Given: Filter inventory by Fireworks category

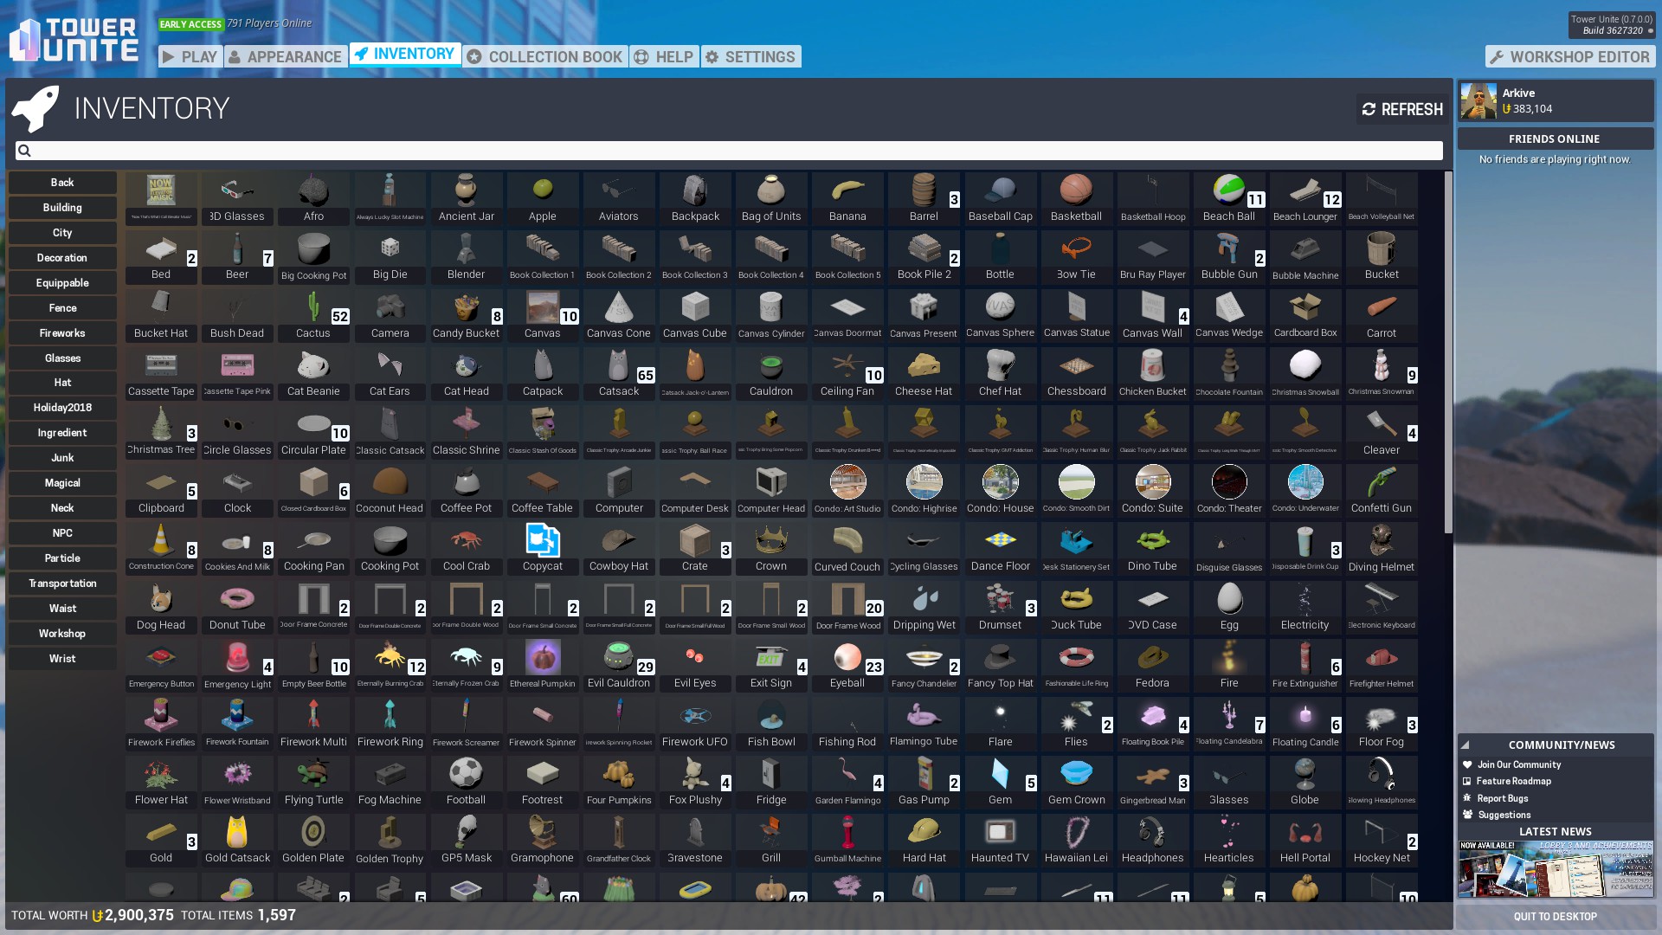Looking at the screenshot, I should coord(62,333).
